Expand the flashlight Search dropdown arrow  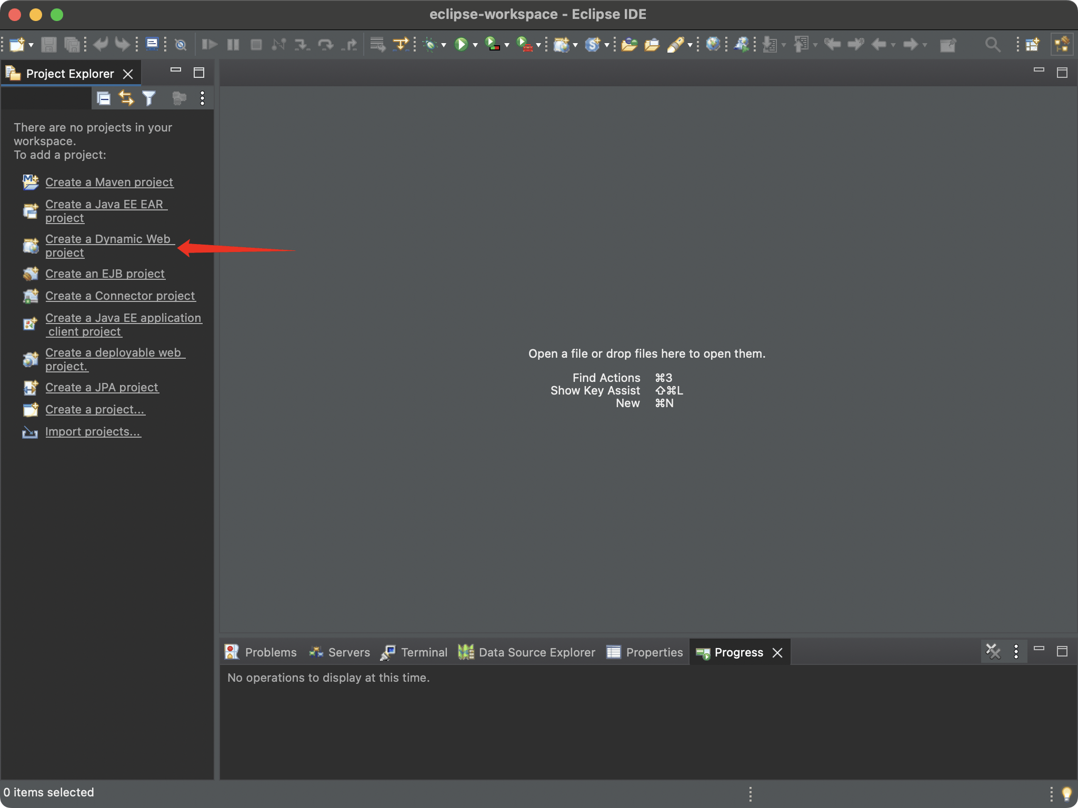click(x=690, y=45)
